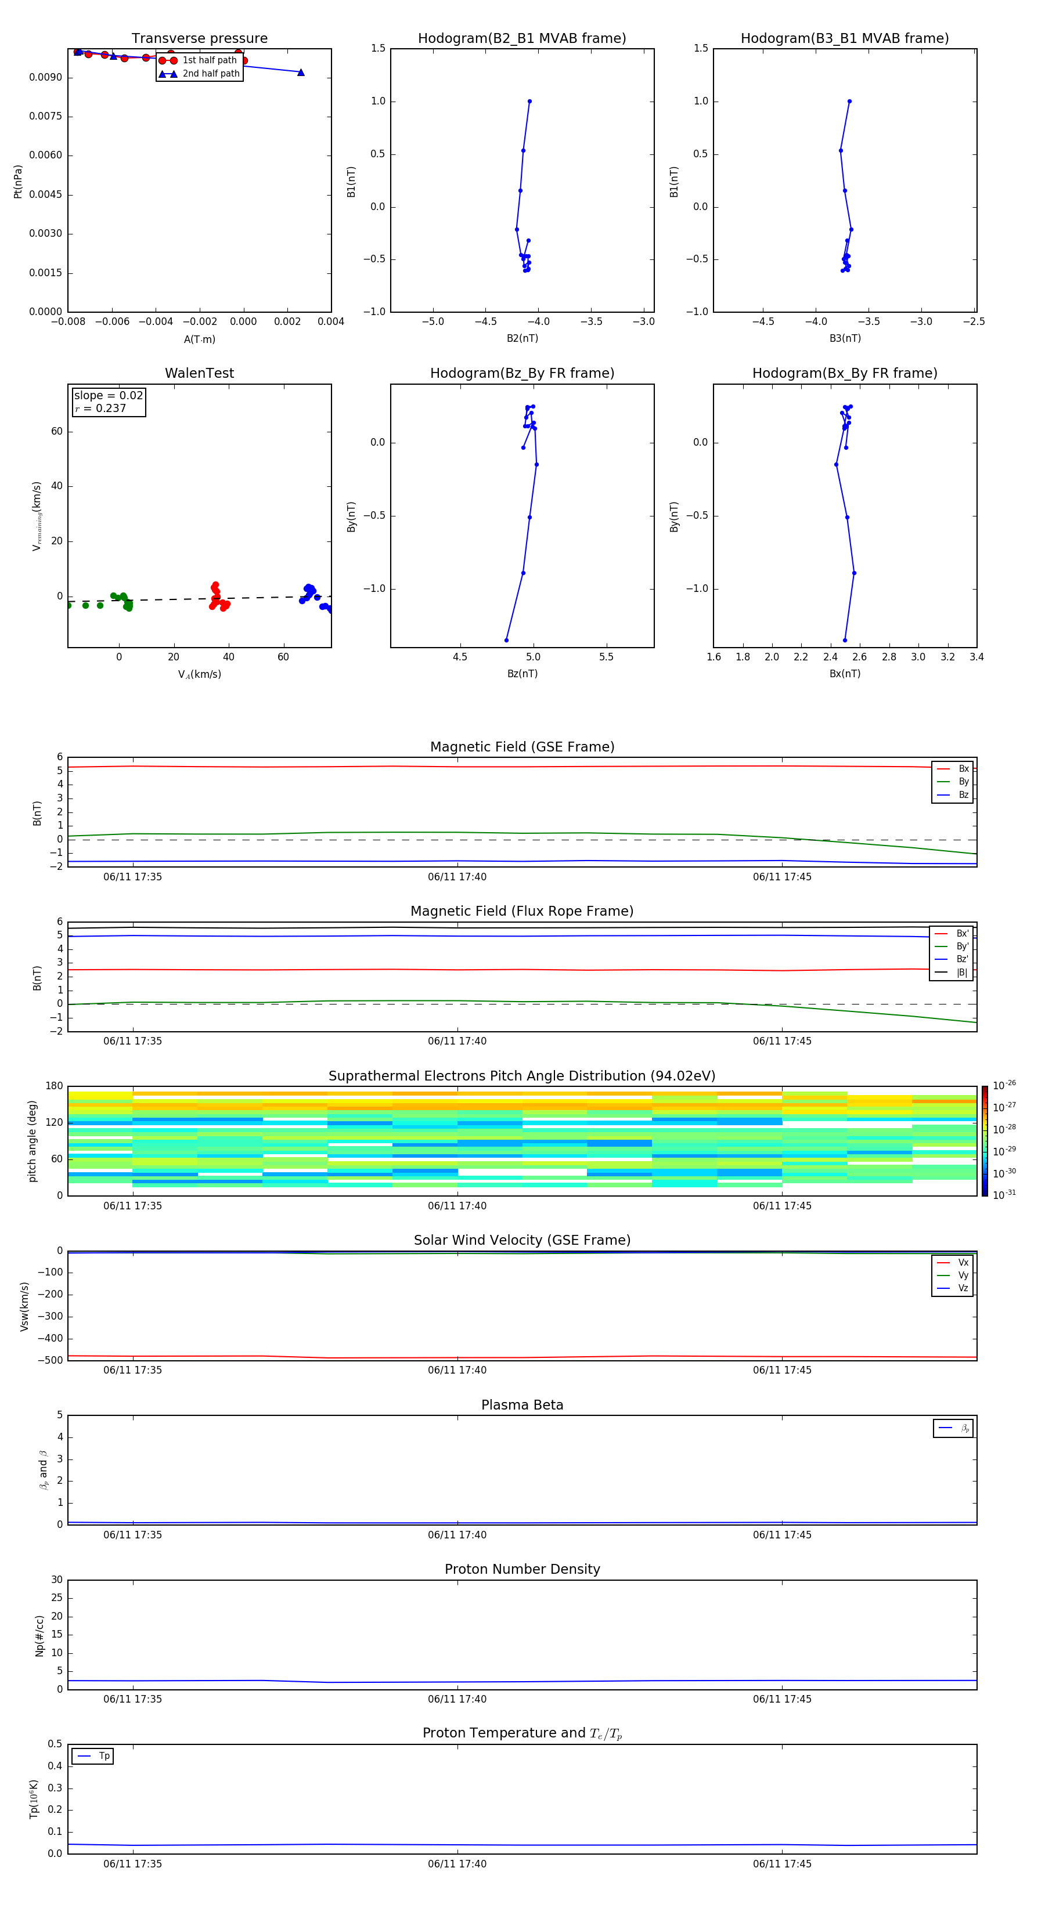1045x1915 pixels.
Task: Click the 'Plasma Beta' panel title
Action: (522, 1405)
